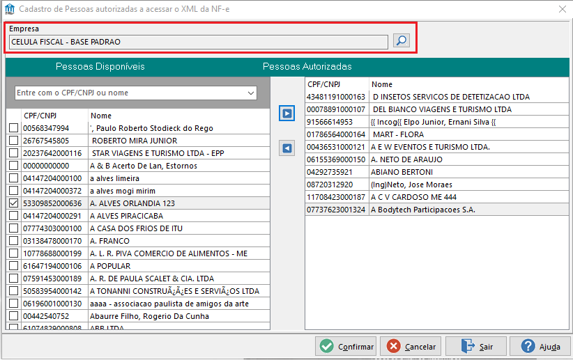Image resolution: width=573 pixels, height=360 pixels.
Task: Check the box for A. FRANCO
Action: [13, 241]
